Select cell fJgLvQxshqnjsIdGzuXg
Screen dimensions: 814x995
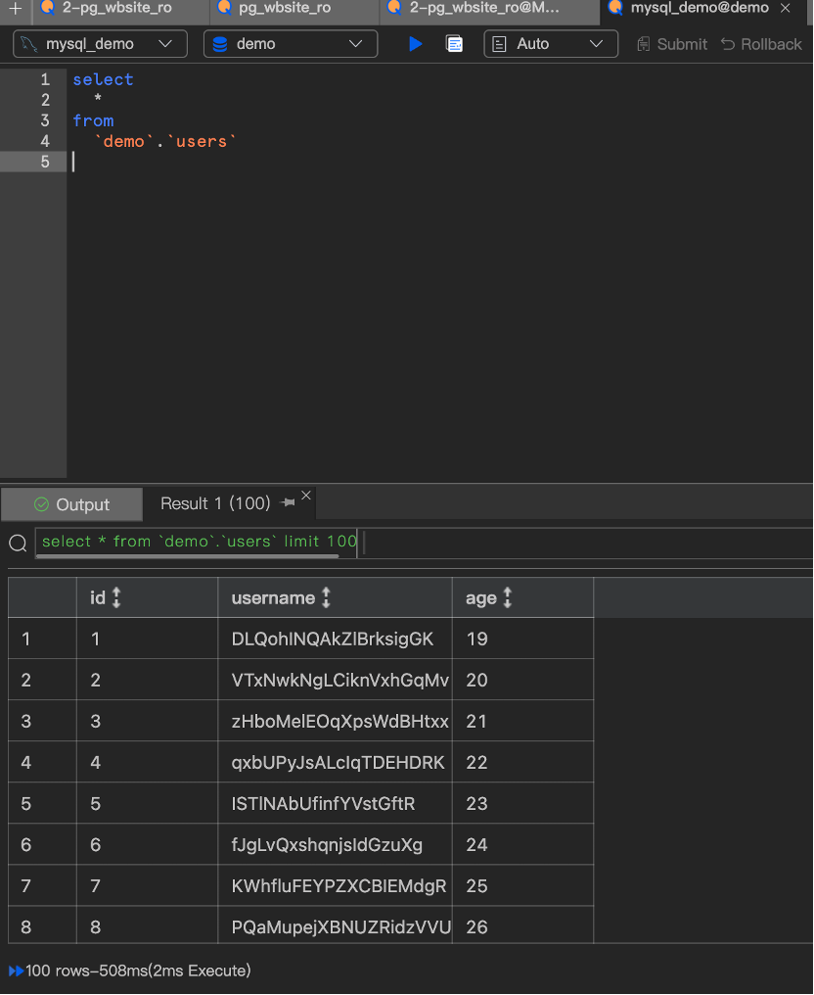(x=335, y=844)
